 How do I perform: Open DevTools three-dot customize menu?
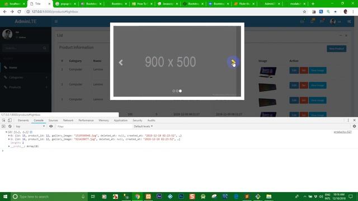click(348, 121)
